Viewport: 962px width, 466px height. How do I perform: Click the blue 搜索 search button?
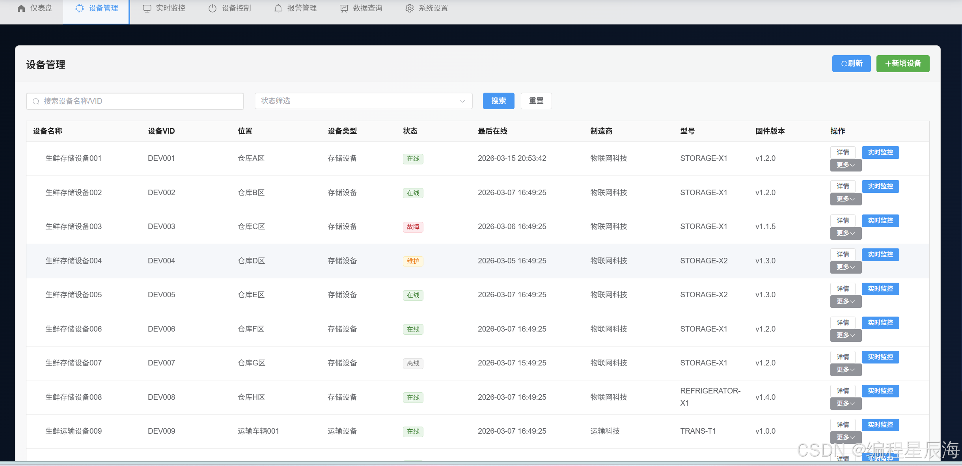pos(498,101)
